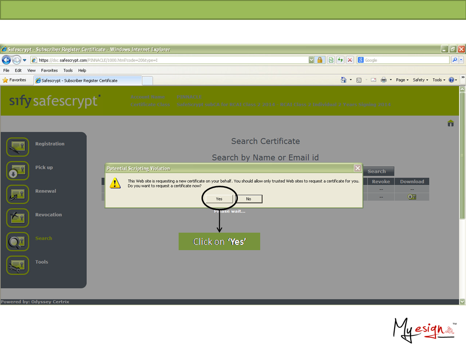Click the Registration certificate icon in sidebar
Viewport: 466px width, 349px height.
point(17,147)
